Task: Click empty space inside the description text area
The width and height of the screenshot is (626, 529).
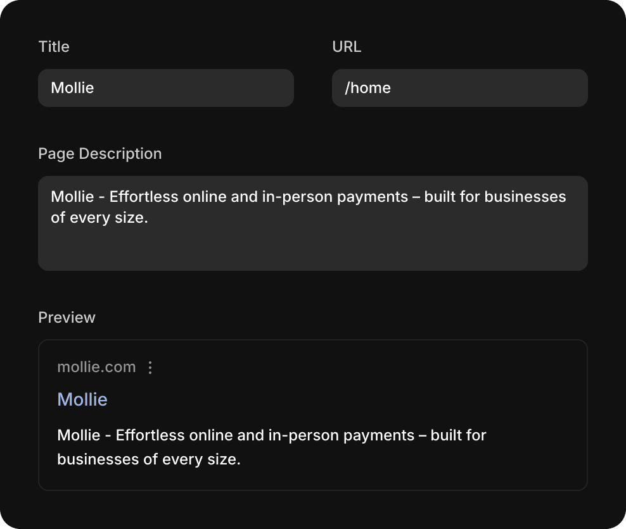Action: (380, 250)
